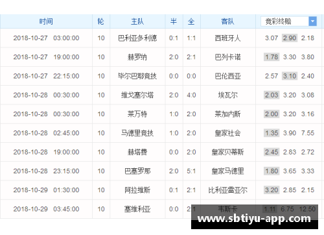Open away team 巴列卡诺
This screenshot has width=324, height=235.
(x=227, y=57)
